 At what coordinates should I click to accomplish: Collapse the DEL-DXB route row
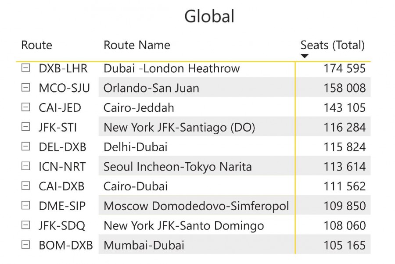pos(26,146)
